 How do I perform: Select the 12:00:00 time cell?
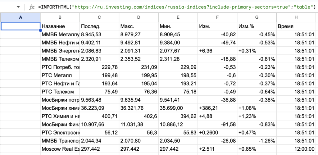[296, 148]
